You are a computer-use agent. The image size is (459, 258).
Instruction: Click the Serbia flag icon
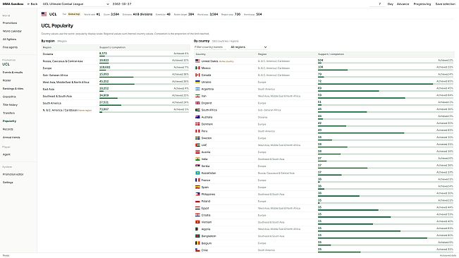[197, 166]
